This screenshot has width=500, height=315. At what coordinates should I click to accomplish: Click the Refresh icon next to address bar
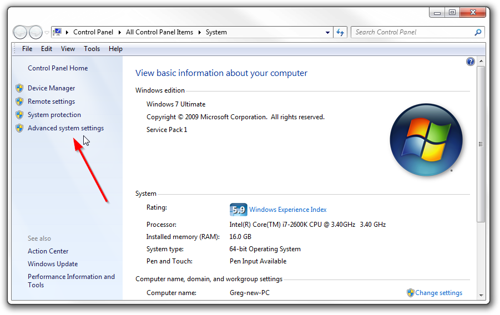point(340,32)
